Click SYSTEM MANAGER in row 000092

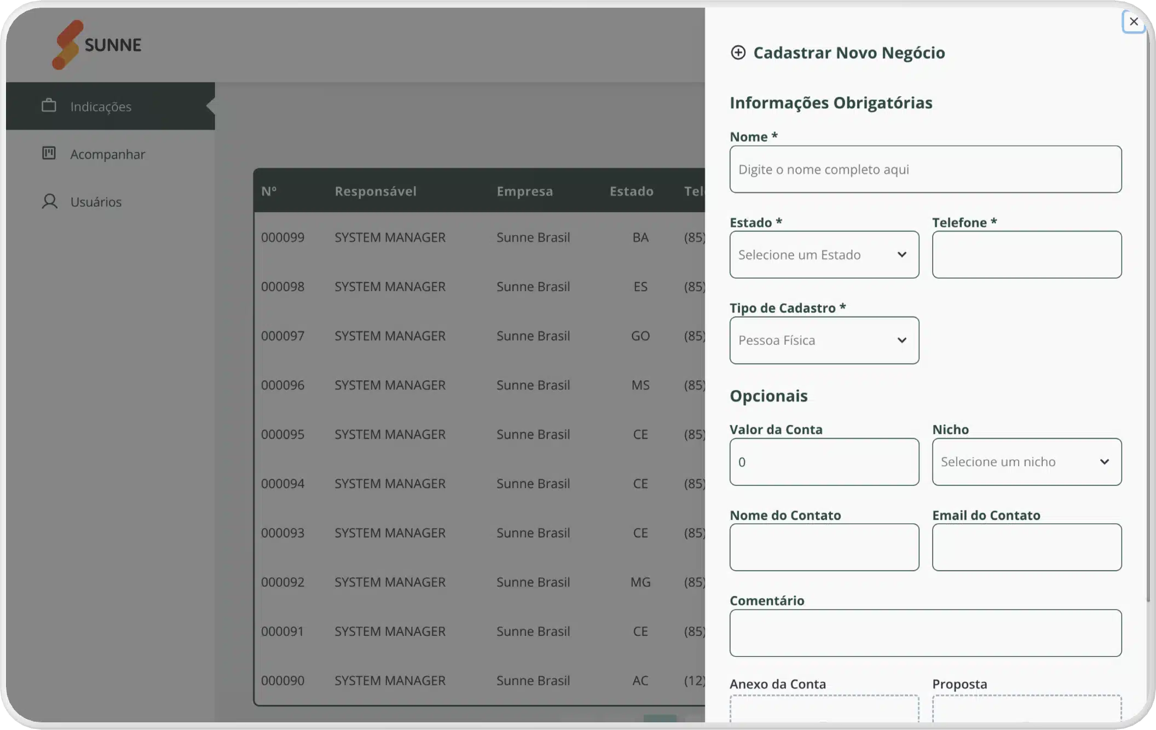point(390,582)
